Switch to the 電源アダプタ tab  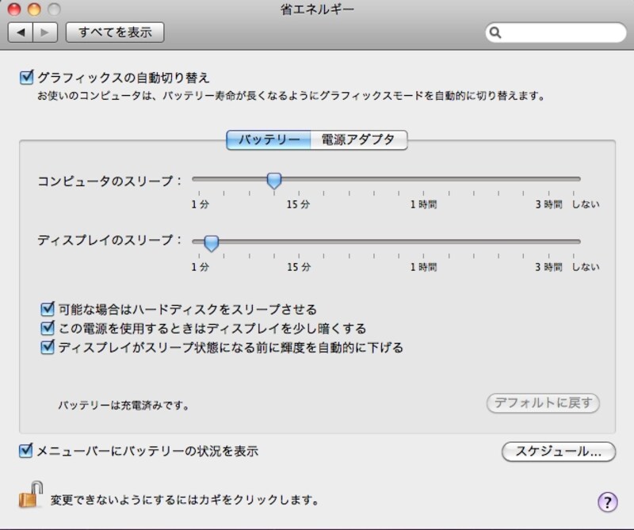355,139
